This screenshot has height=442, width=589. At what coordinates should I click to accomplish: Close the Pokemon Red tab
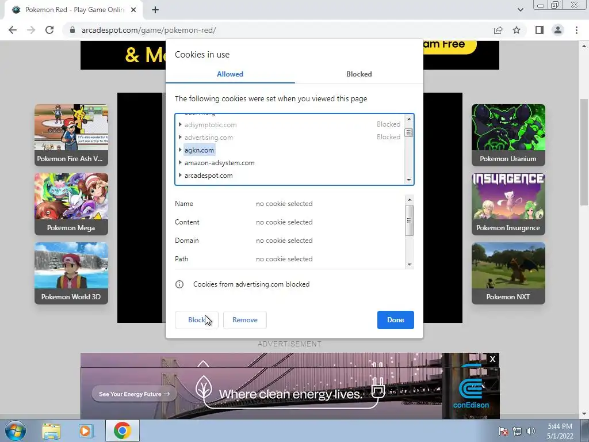133,10
